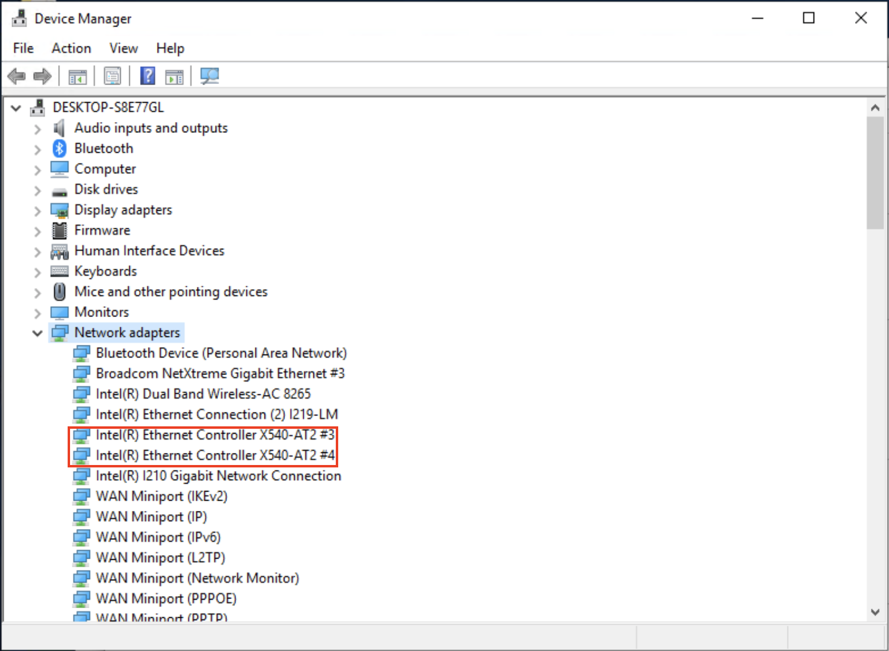Image resolution: width=889 pixels, height=651 pixels.
Task: Click the blue Help toolbar icon
Action: (147, 76)
